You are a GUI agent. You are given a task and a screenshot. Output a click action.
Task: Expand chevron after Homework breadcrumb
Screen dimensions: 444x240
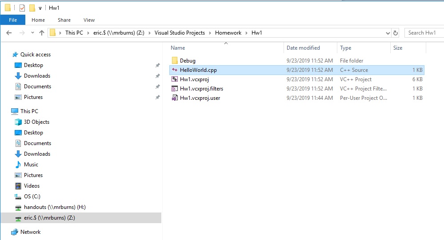tap(246, 33)
